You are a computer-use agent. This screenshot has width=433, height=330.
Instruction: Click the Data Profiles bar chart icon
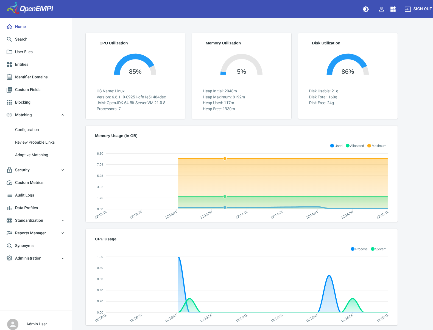point(9,208)
